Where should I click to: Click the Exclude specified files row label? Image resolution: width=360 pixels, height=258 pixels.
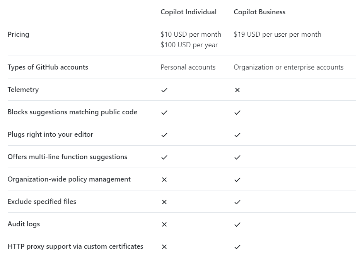42,202
